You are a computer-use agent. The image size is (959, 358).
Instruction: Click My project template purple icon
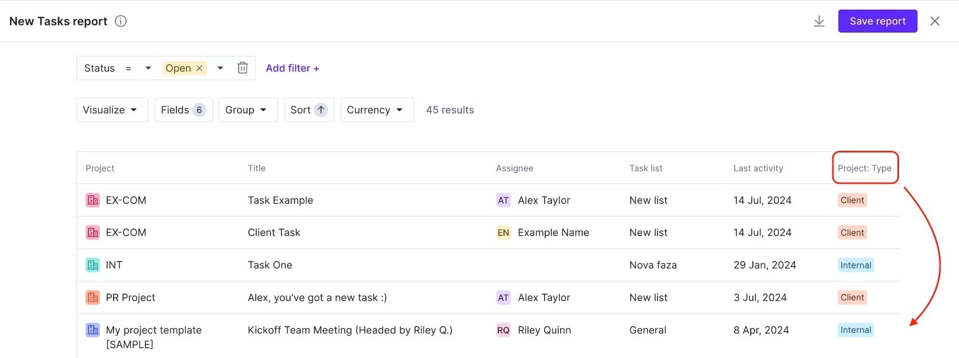[92, 330]
